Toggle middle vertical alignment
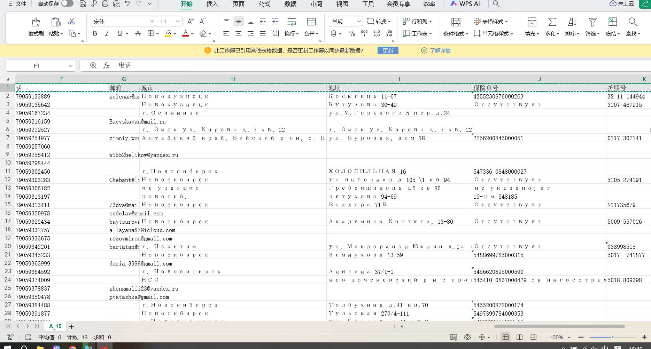Image resolution: width=651 pixels, height=349 pixels. (x=239, y=22)
